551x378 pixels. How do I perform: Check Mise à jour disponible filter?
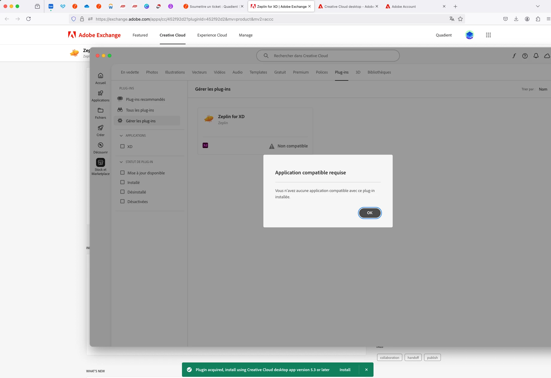tap(122, 173)
